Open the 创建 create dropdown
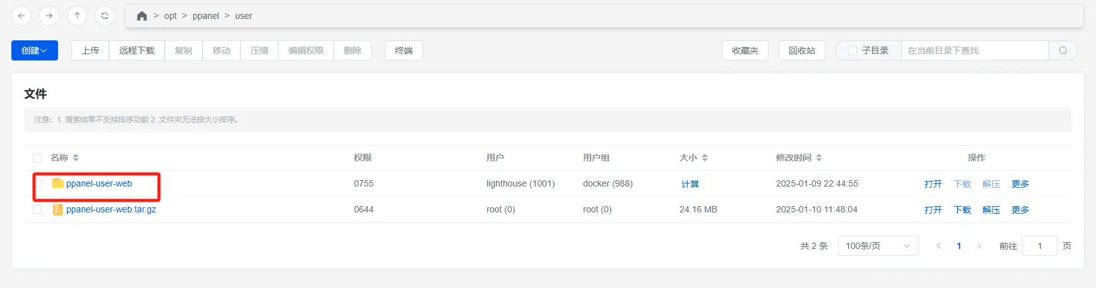 click(35, 50)
